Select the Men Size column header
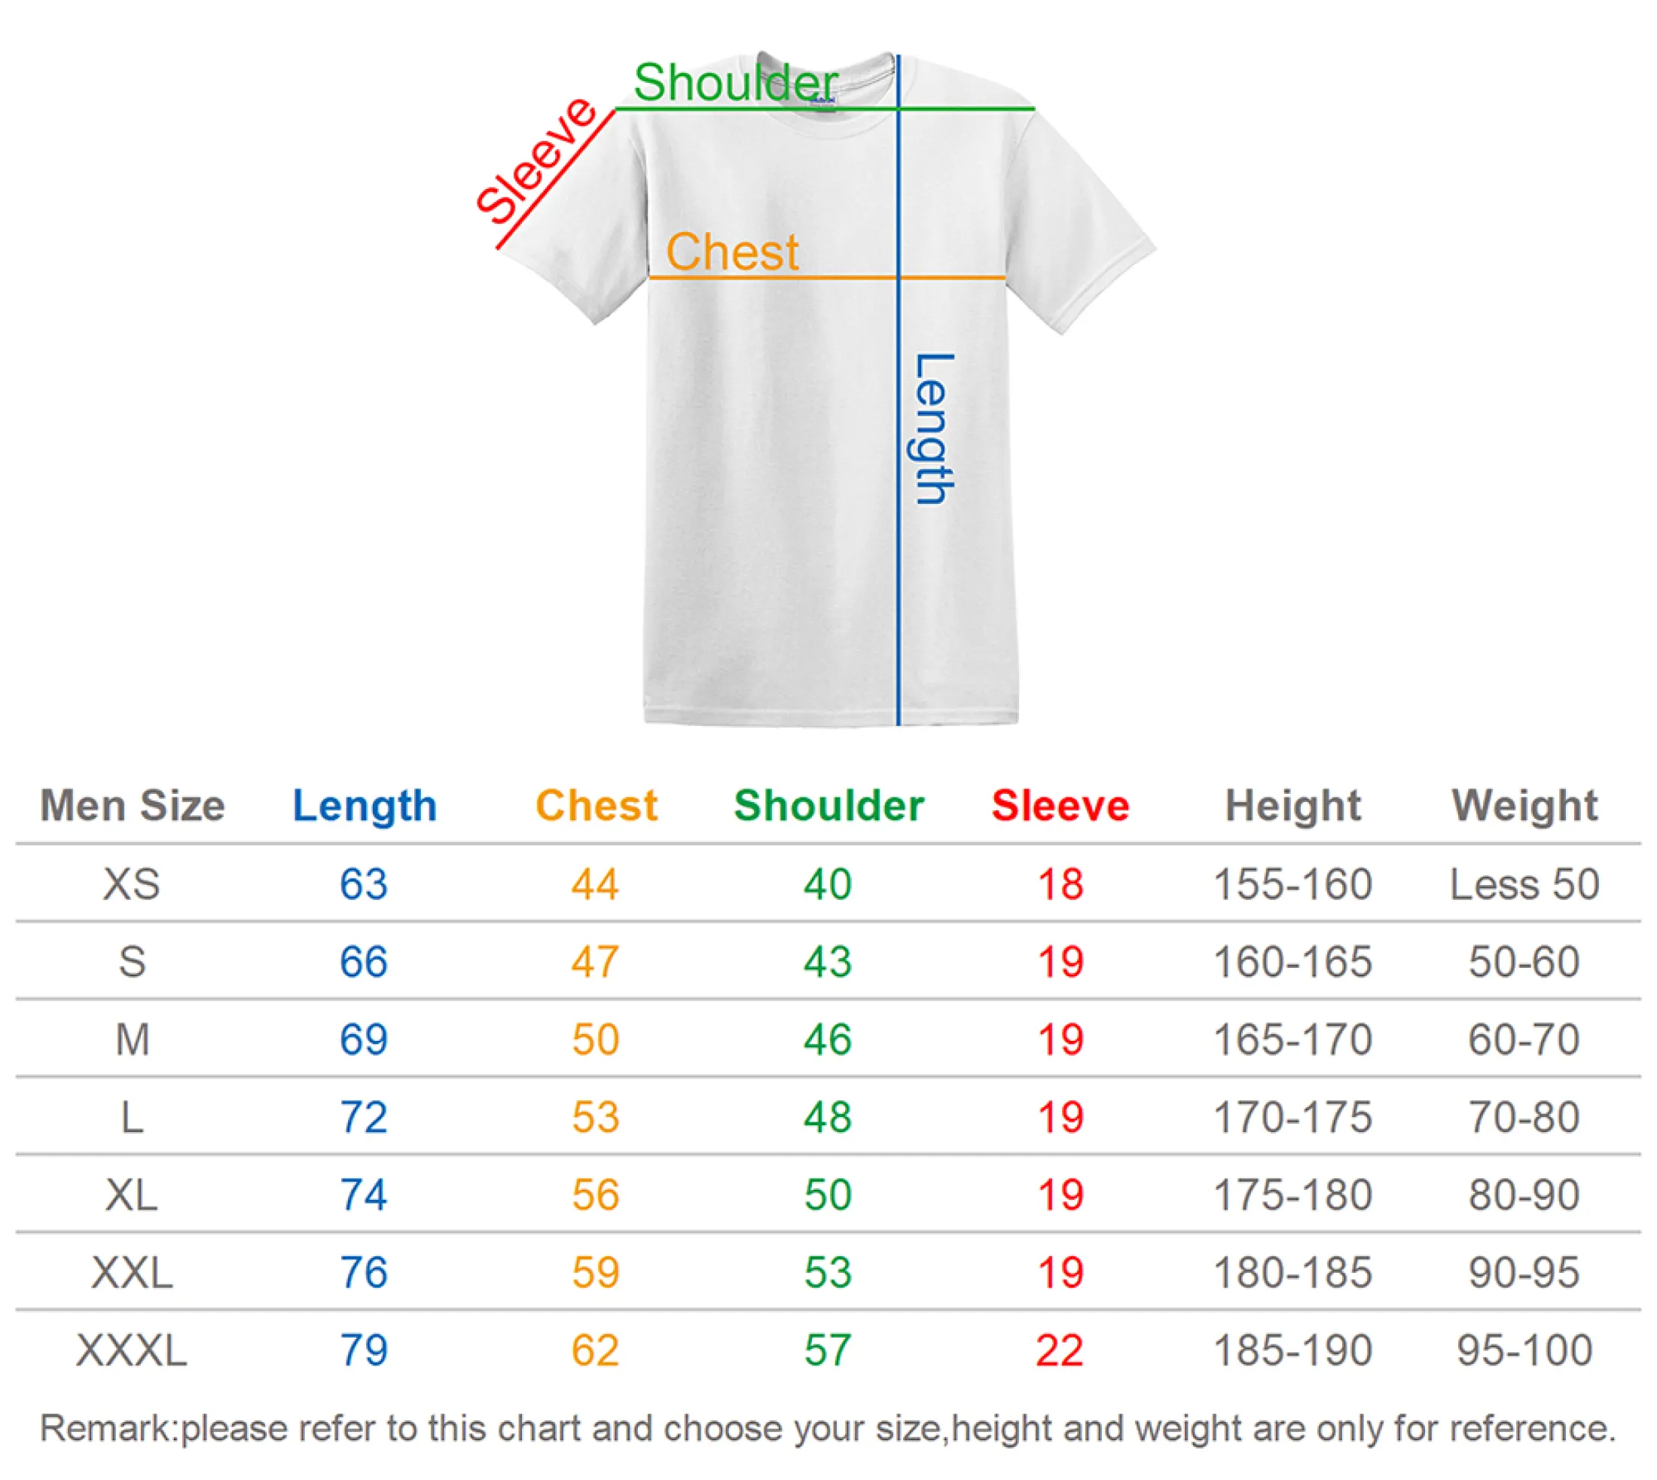Screen dimensions: 1657x1480 (133, 806)
